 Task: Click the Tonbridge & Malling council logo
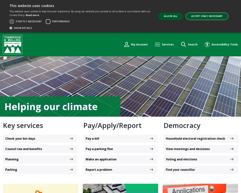[x=12, y=44]
